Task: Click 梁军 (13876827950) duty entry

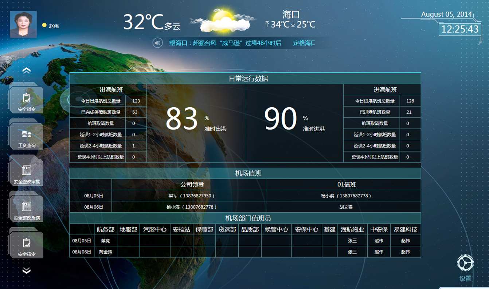Action: [x=191, y=196]
